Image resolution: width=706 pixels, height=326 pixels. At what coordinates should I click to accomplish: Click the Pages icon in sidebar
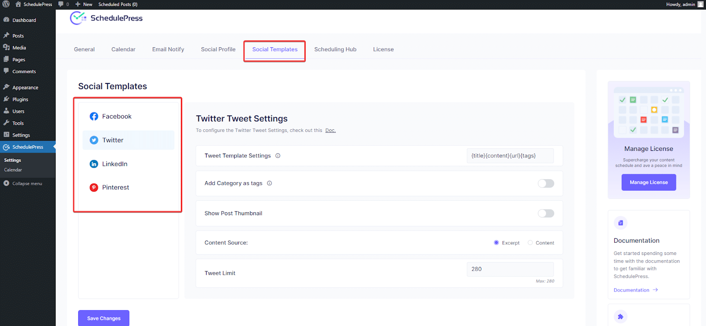point(6,59)
